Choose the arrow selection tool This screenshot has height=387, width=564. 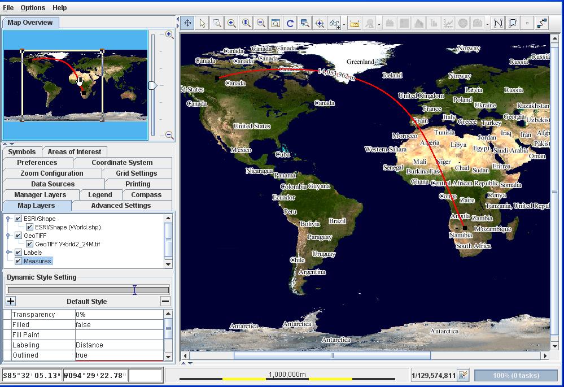202,23
